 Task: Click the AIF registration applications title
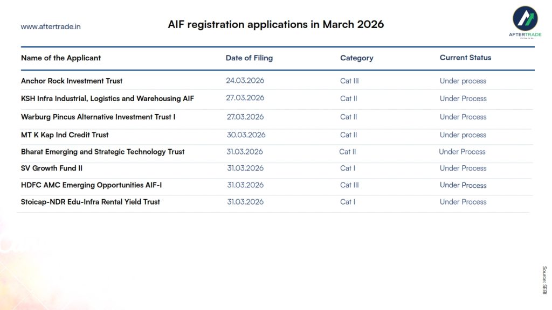276,25
